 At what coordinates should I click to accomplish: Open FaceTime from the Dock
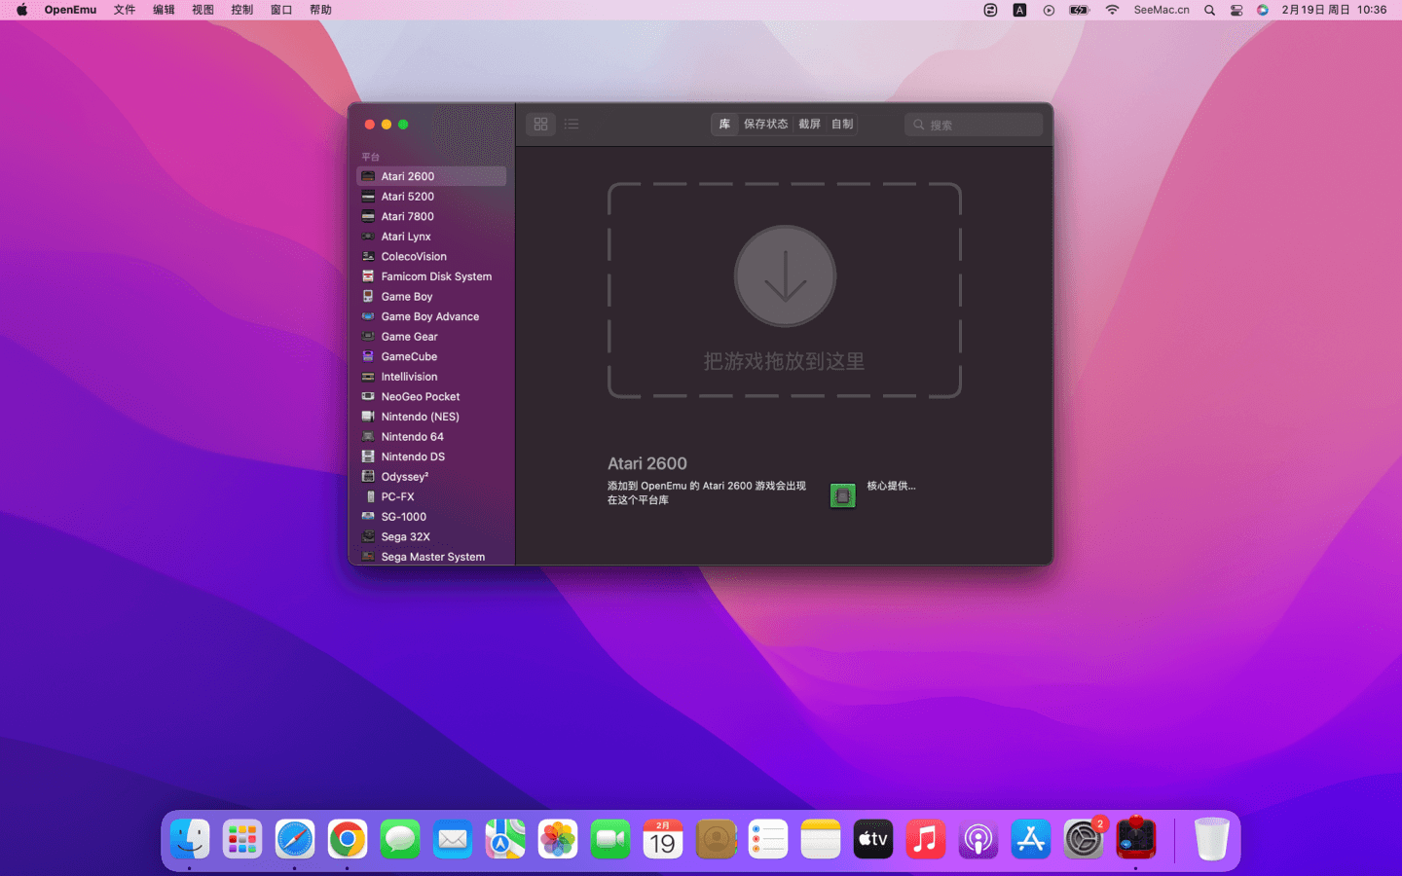click(x=610, y=839)
